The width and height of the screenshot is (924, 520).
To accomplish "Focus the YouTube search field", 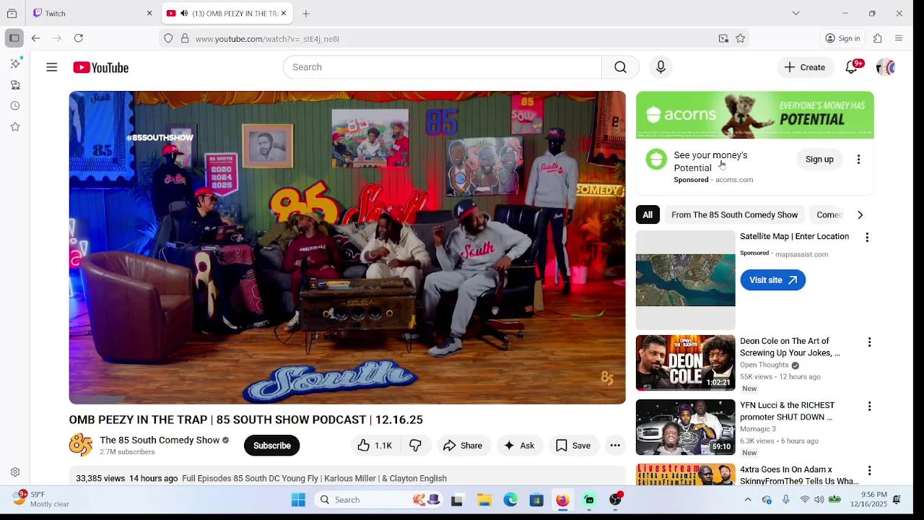I will pos(442,67).
